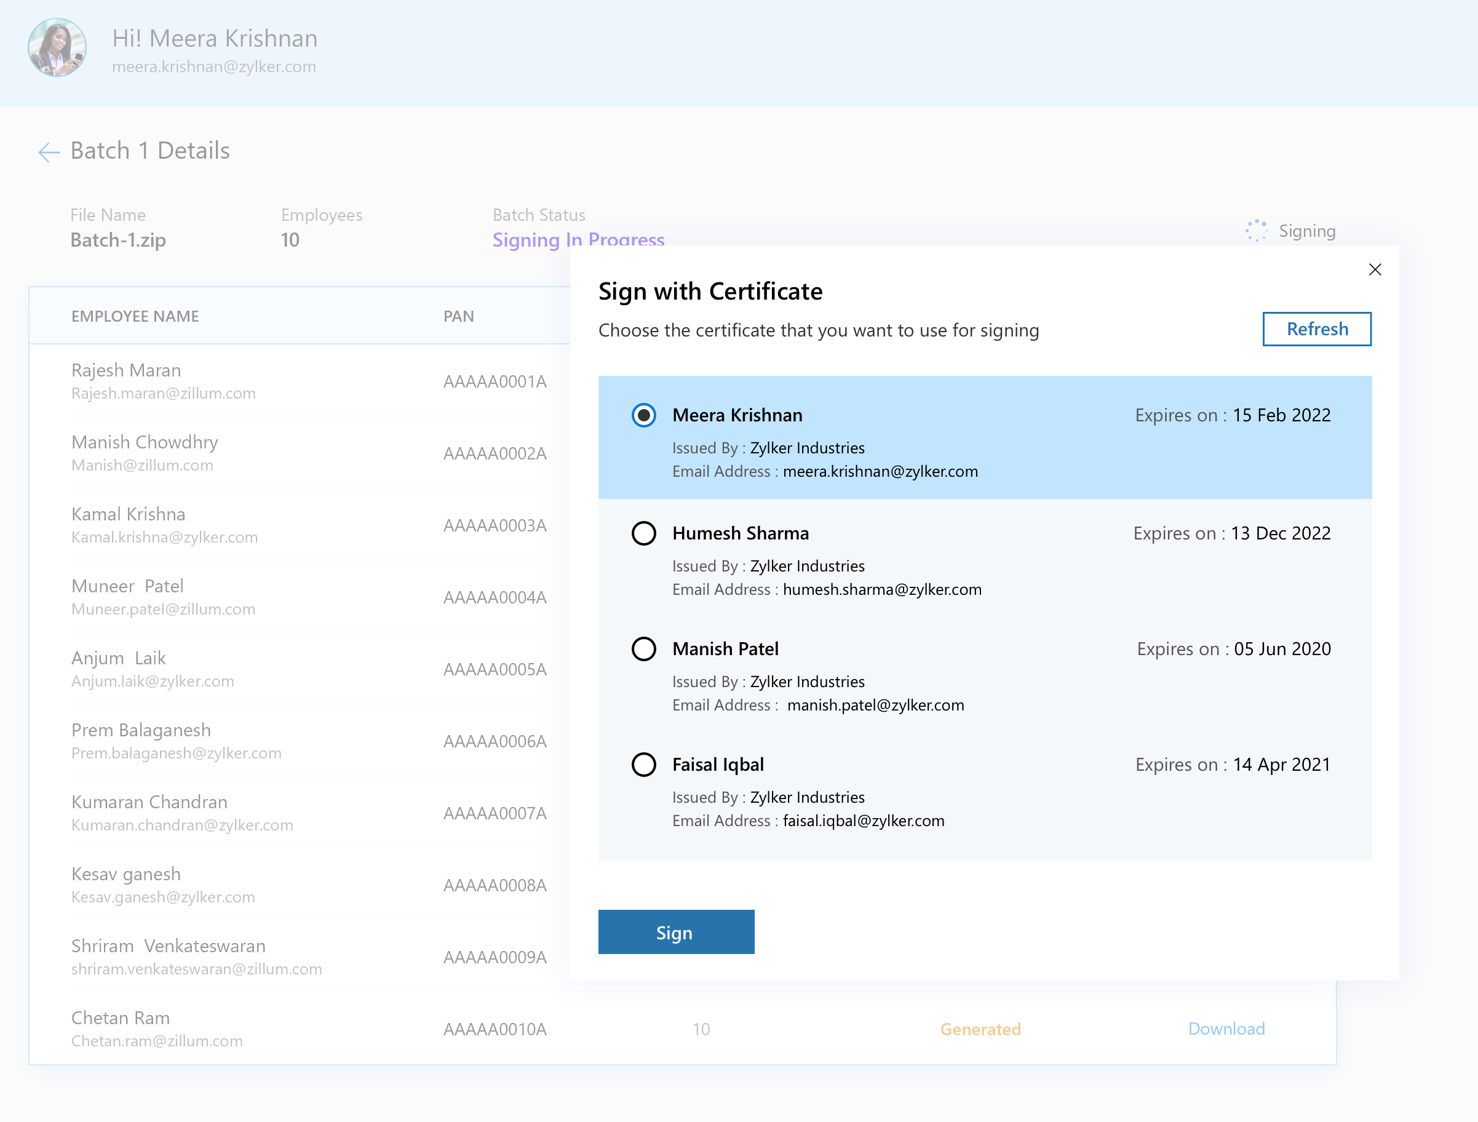Click the PAN column header
1478x1122 pixels.
[x=458, y=316]
